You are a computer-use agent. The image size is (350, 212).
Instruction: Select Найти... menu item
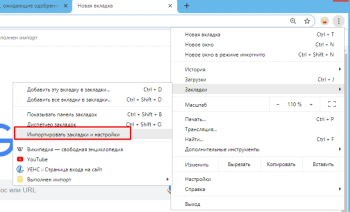258,139
